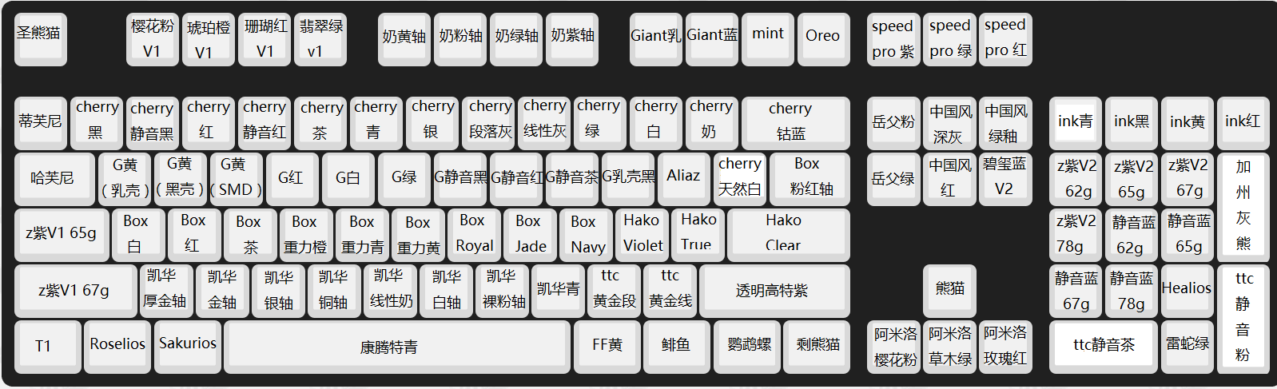Click the 圣熊猫 key
The width and height of the screenshot is (1277, 389).
(x=40, y=38)
